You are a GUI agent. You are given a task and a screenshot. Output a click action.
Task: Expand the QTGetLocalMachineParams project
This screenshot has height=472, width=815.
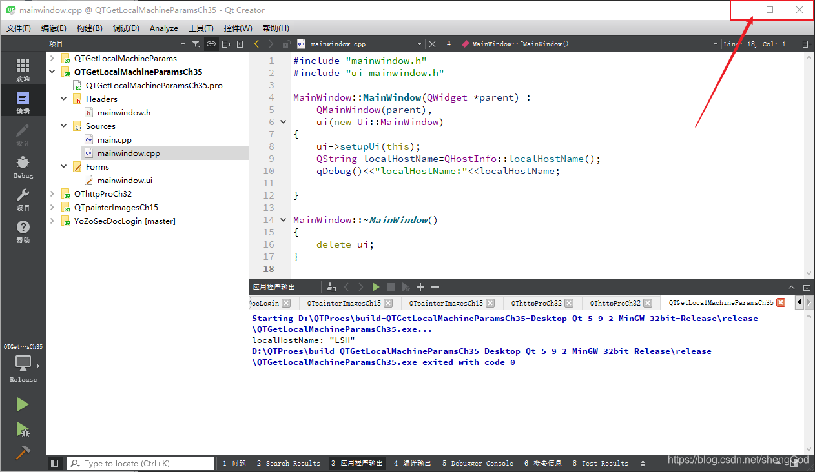click(53, 58)
